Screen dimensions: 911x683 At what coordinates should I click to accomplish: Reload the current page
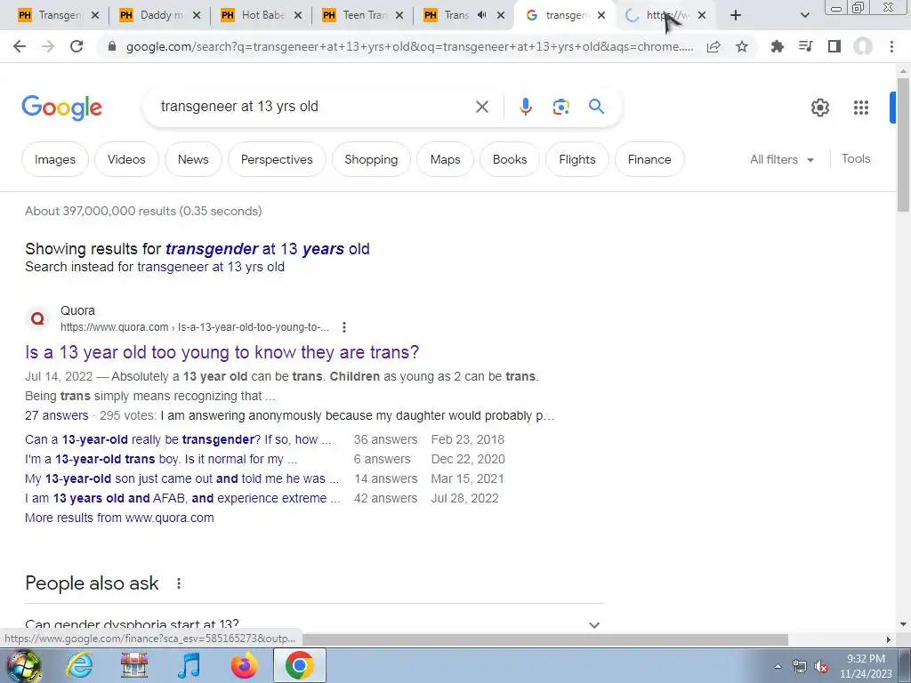pos(77,46)
